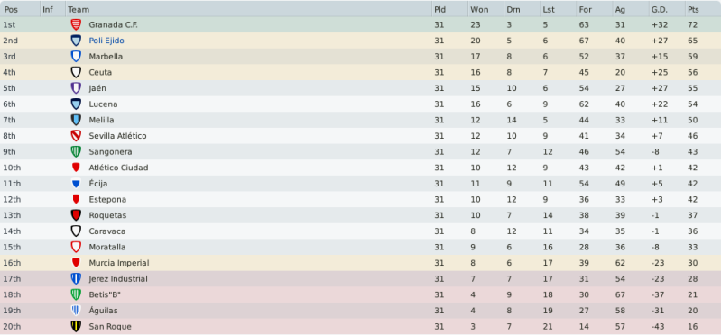Click the San Roque yellow striped badge
Screen dimensions: 721x335
coord(76,327)
